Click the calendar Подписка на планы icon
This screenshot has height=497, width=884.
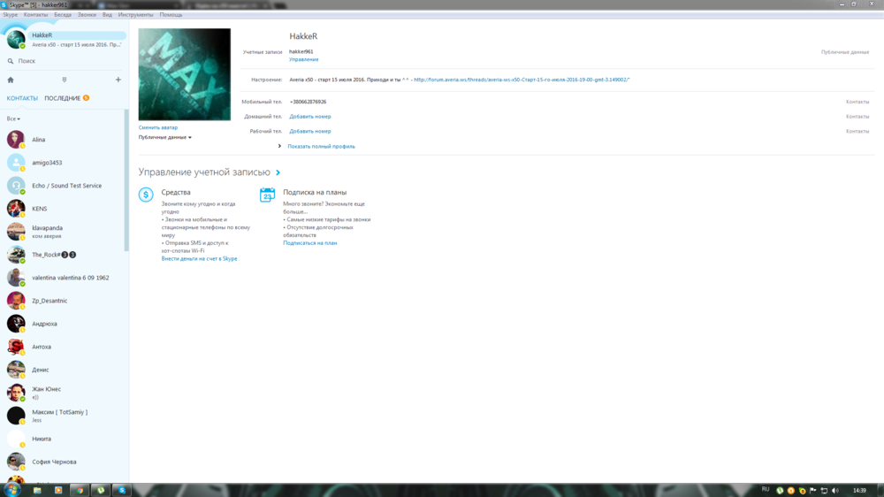pyautogui.click(x=267, y=195)
